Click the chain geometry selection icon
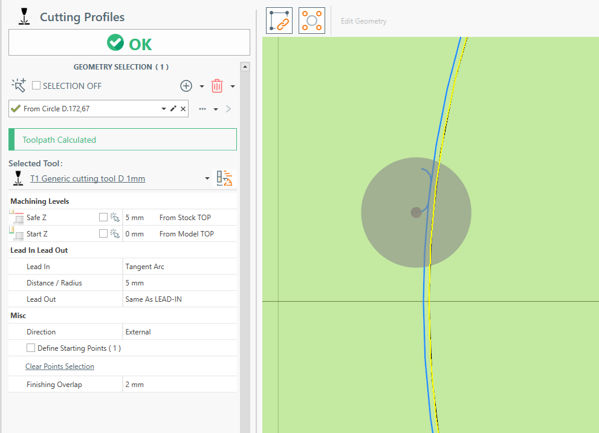Viewport: 599px width, 433px height. pyautogui.click(x=279, y=21)
